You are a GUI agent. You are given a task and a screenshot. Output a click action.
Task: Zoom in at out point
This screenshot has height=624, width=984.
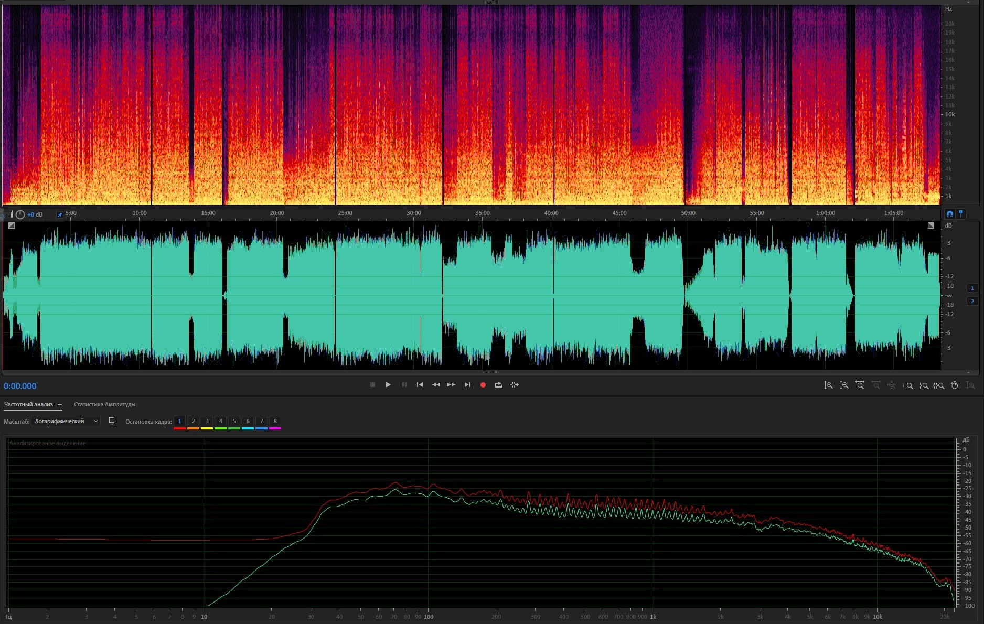pos(924,385)
